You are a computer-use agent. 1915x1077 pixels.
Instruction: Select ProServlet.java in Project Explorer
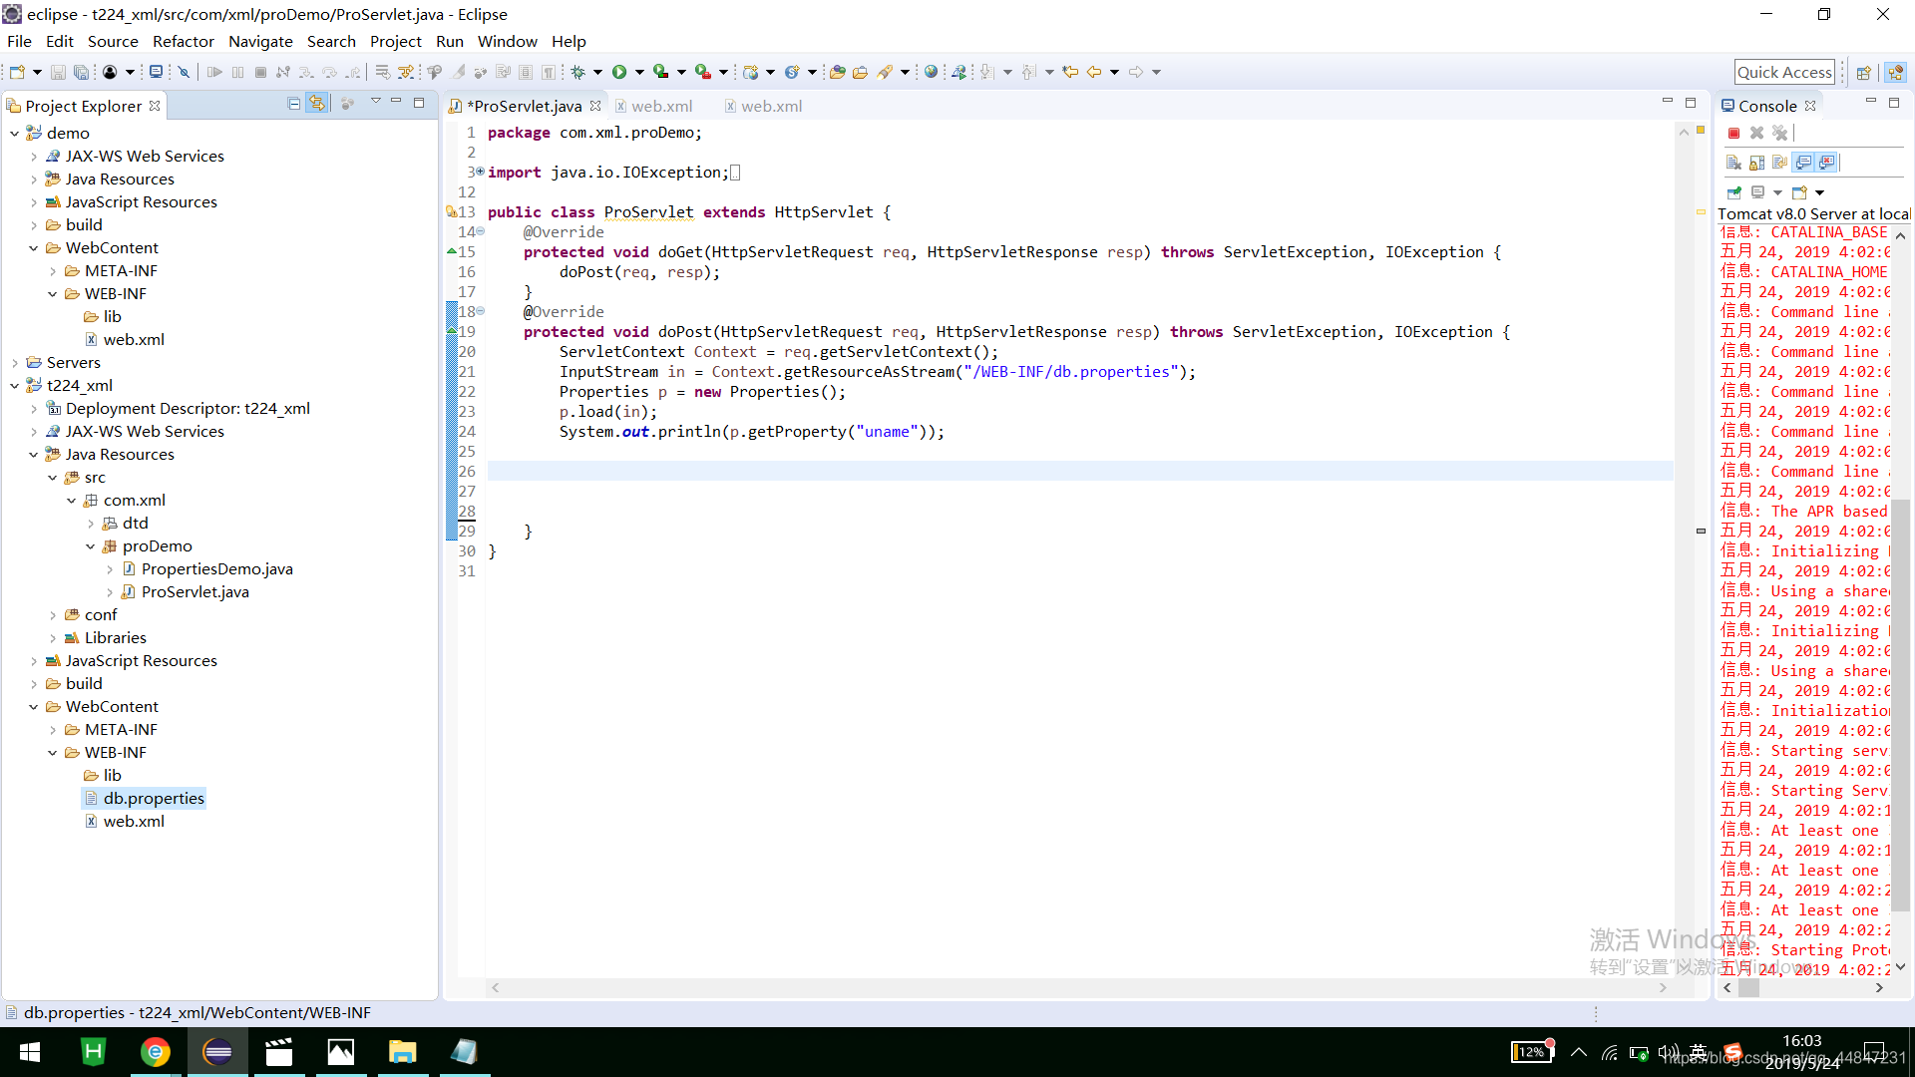[x=194, y=592]
